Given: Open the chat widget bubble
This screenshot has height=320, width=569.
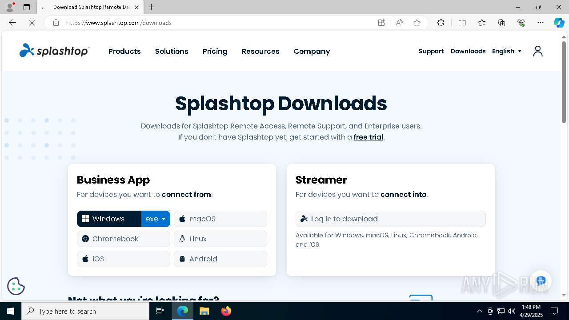Looking at the screenshot, I should [541, 281].
